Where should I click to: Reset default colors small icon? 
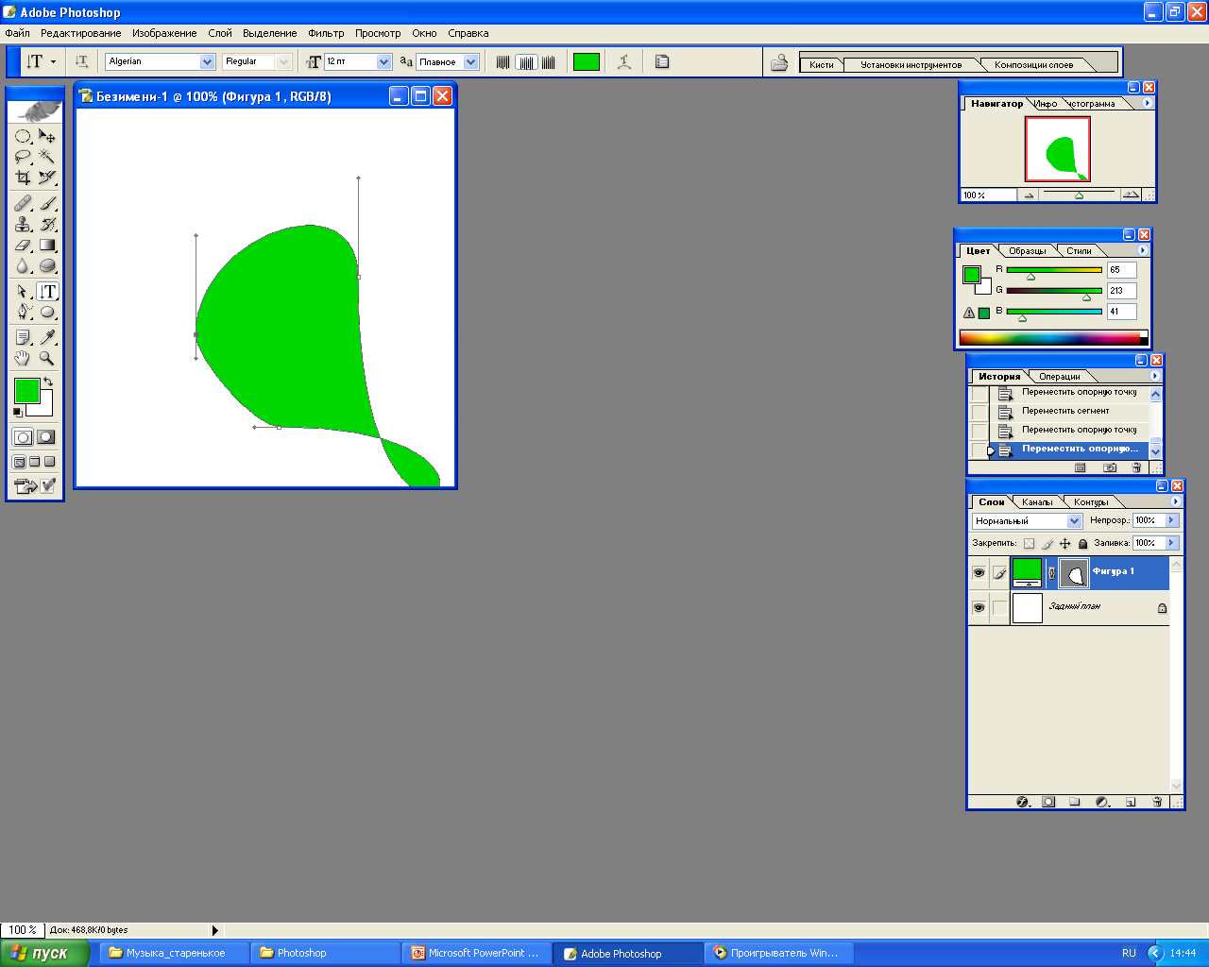click(17, 413)
